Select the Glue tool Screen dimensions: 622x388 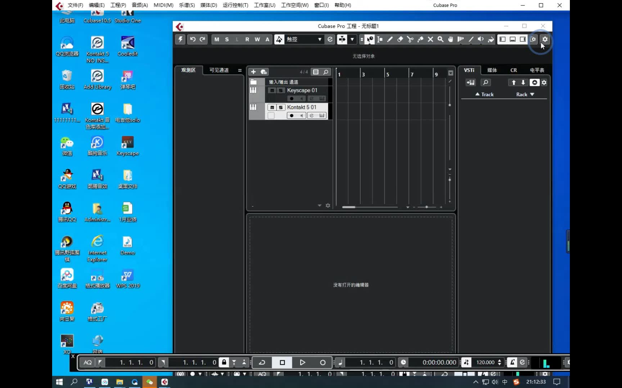(x=421, y=40)
